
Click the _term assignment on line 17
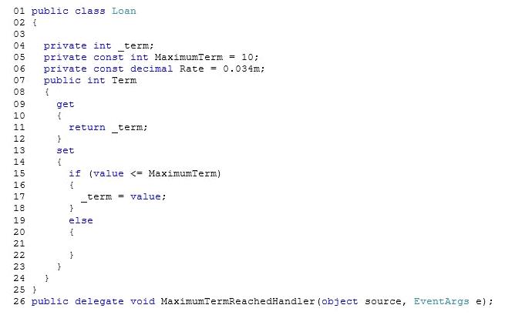coord(96,196)
